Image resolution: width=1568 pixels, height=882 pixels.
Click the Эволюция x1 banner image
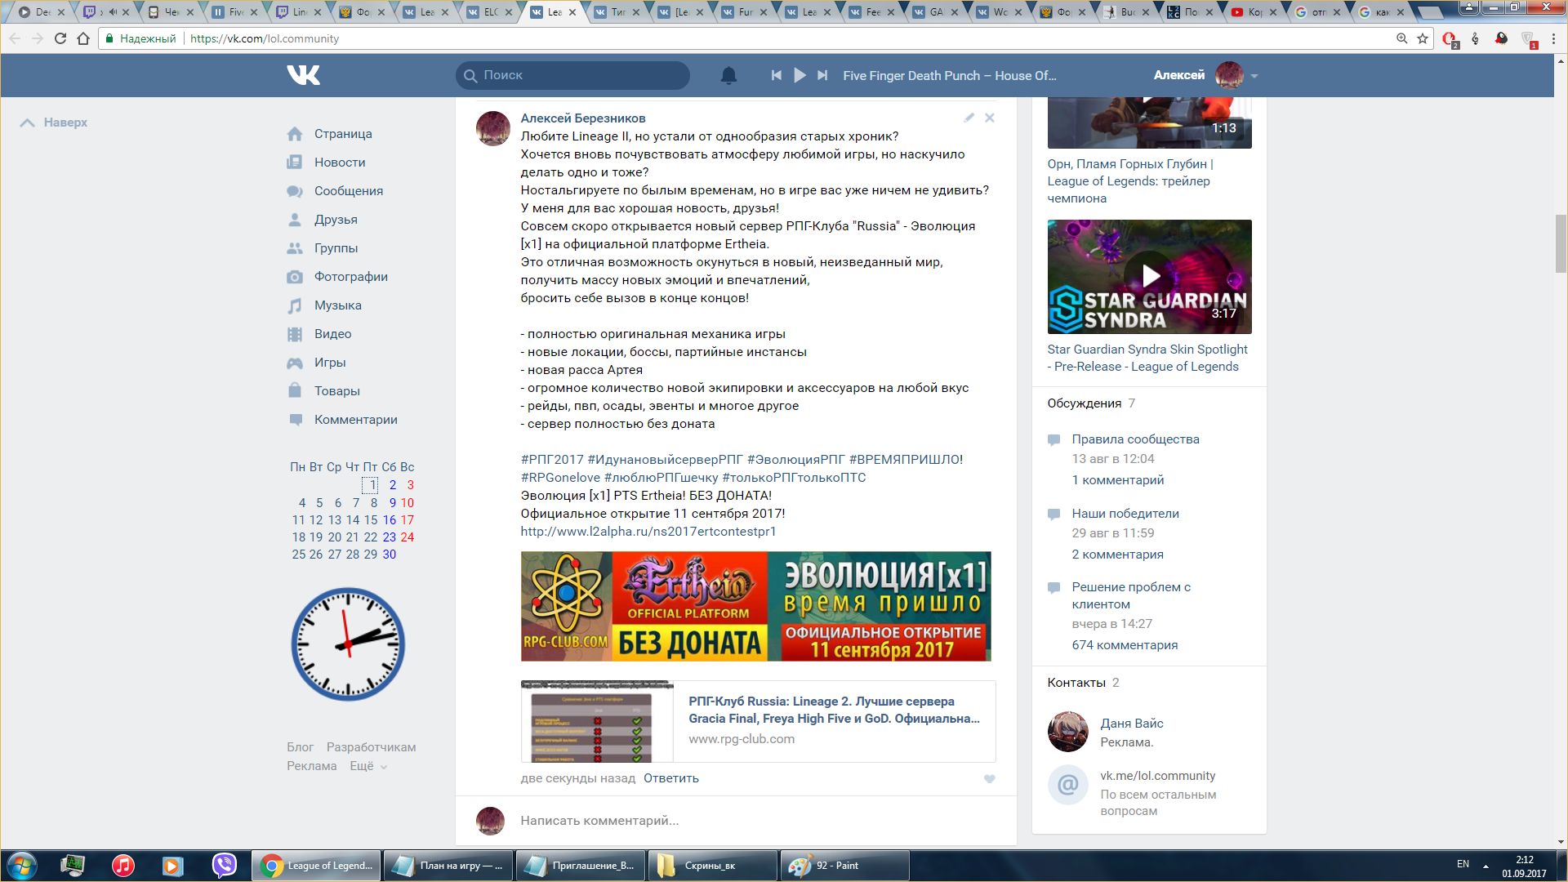point(755,606)
